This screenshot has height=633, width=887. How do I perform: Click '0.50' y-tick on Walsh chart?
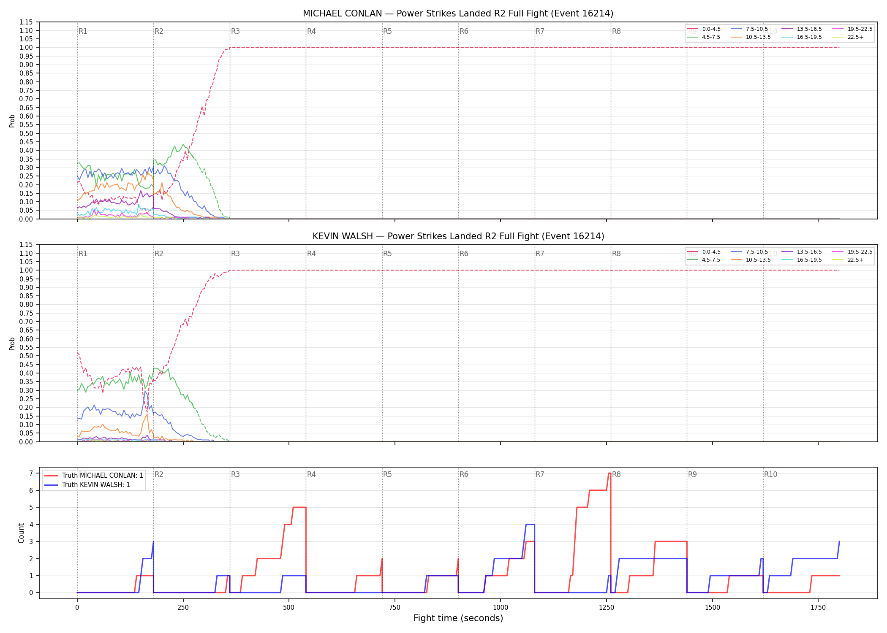(x=26, y=356)
